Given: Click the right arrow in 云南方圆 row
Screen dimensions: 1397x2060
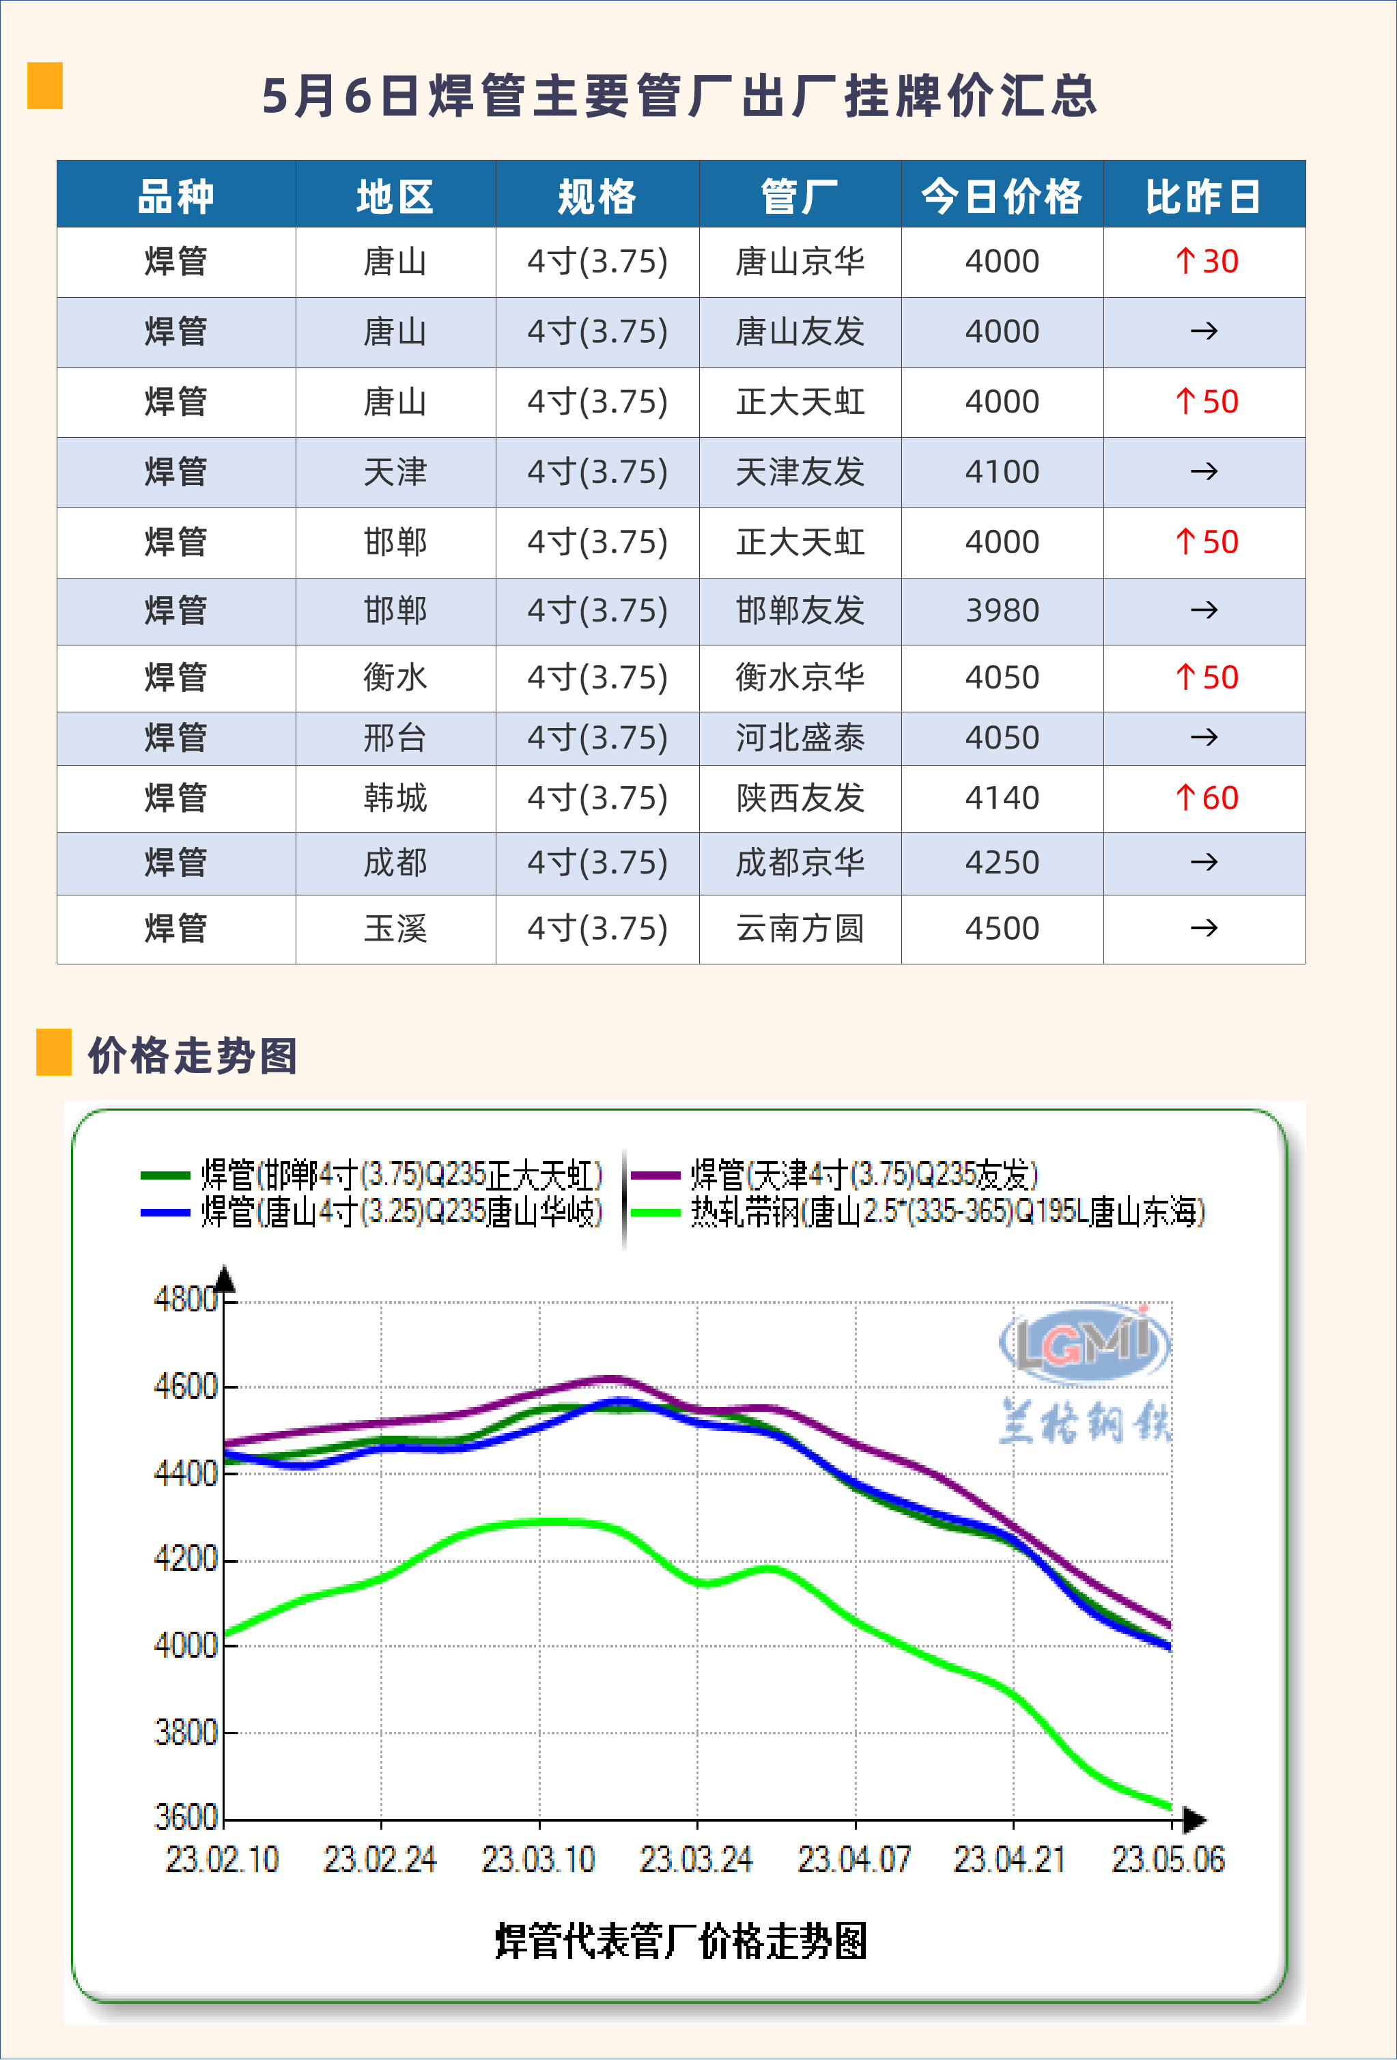Looking at the screenshot, I should tap(1204, 928).
